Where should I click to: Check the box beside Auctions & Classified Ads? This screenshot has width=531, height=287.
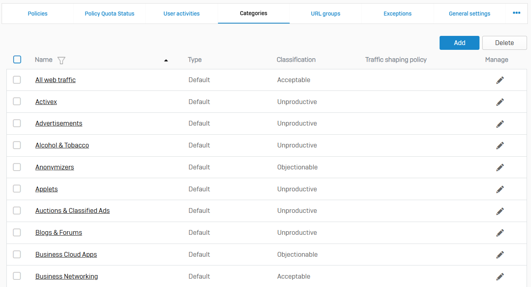(x=17, y=210)
